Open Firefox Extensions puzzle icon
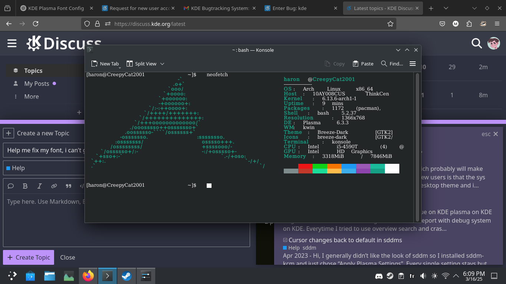This screenshot has width=506, height=284. tap(469, 24)
